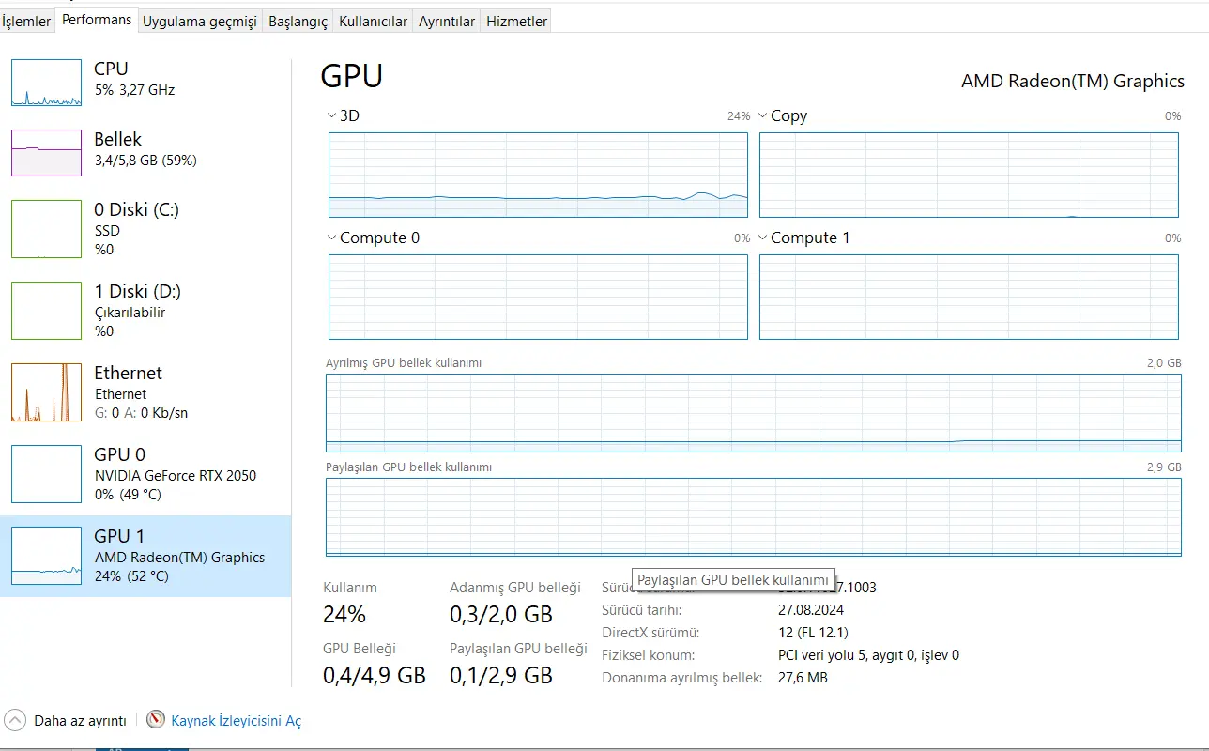Select the GPU 1 graph thumbnail
Screen dimensions: 1209x751
tap(46, 556)
